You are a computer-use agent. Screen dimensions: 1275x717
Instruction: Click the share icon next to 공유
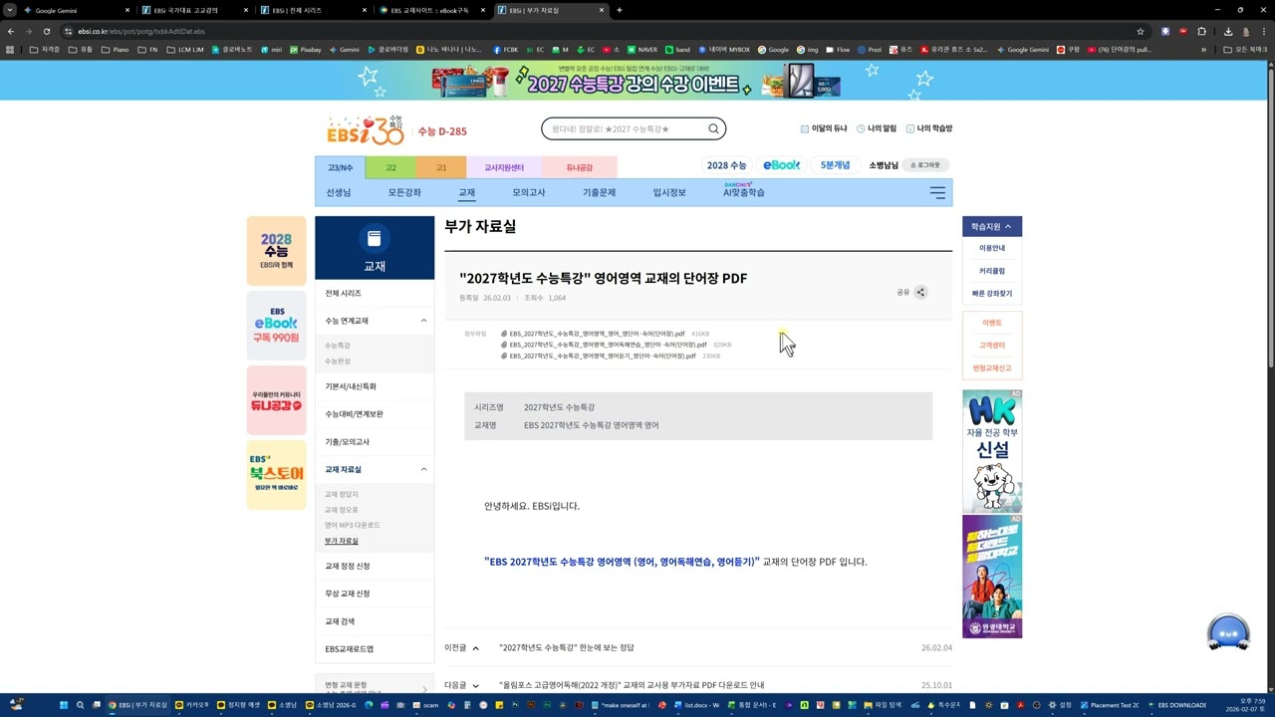pos(920,292)
